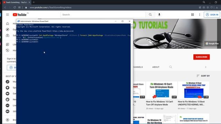221x124 pixels.
Task: Open the Mic Not Working video thumbnail
Action: tap(161, 119)
